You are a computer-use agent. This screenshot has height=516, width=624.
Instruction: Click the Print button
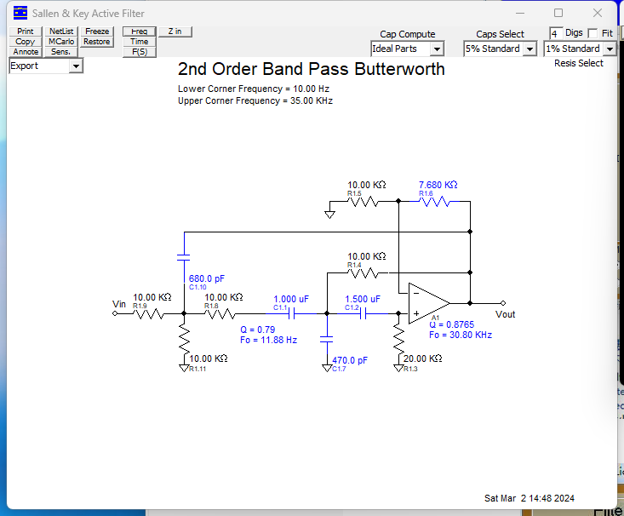(26, 32)
